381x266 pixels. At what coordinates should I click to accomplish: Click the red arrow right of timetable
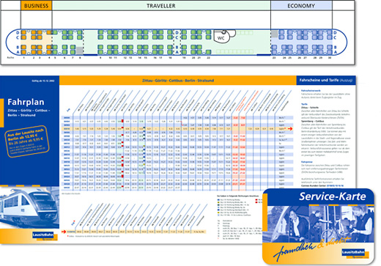pyautogui.click(x=290, y=128)
